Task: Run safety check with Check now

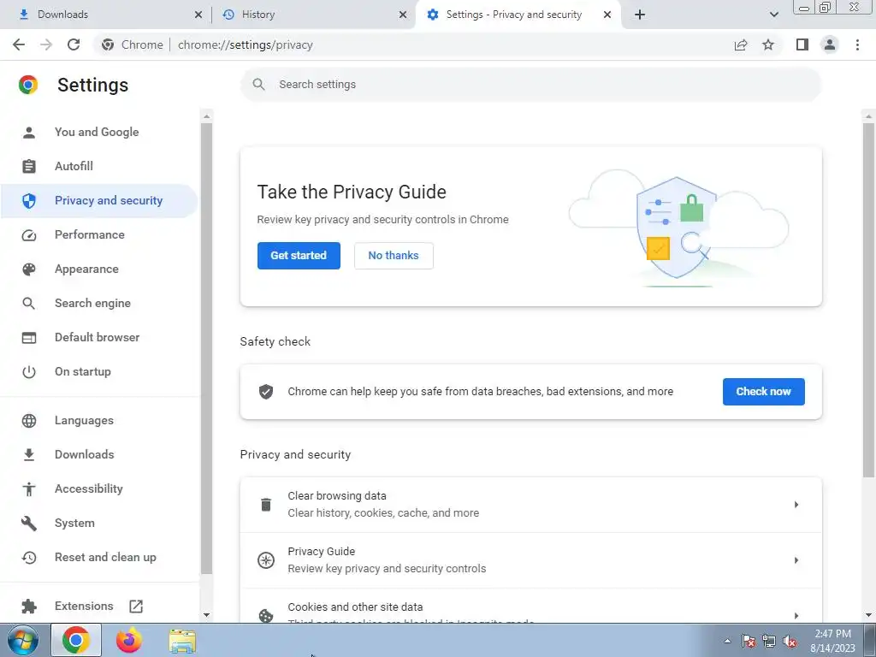Action: (764, 392)
